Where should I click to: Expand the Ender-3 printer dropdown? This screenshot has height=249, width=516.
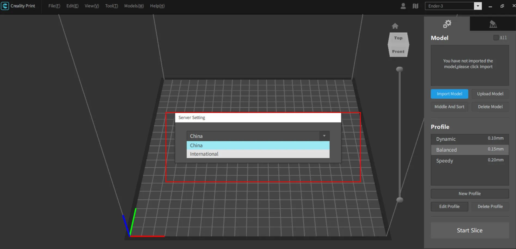tap(478, 6)
